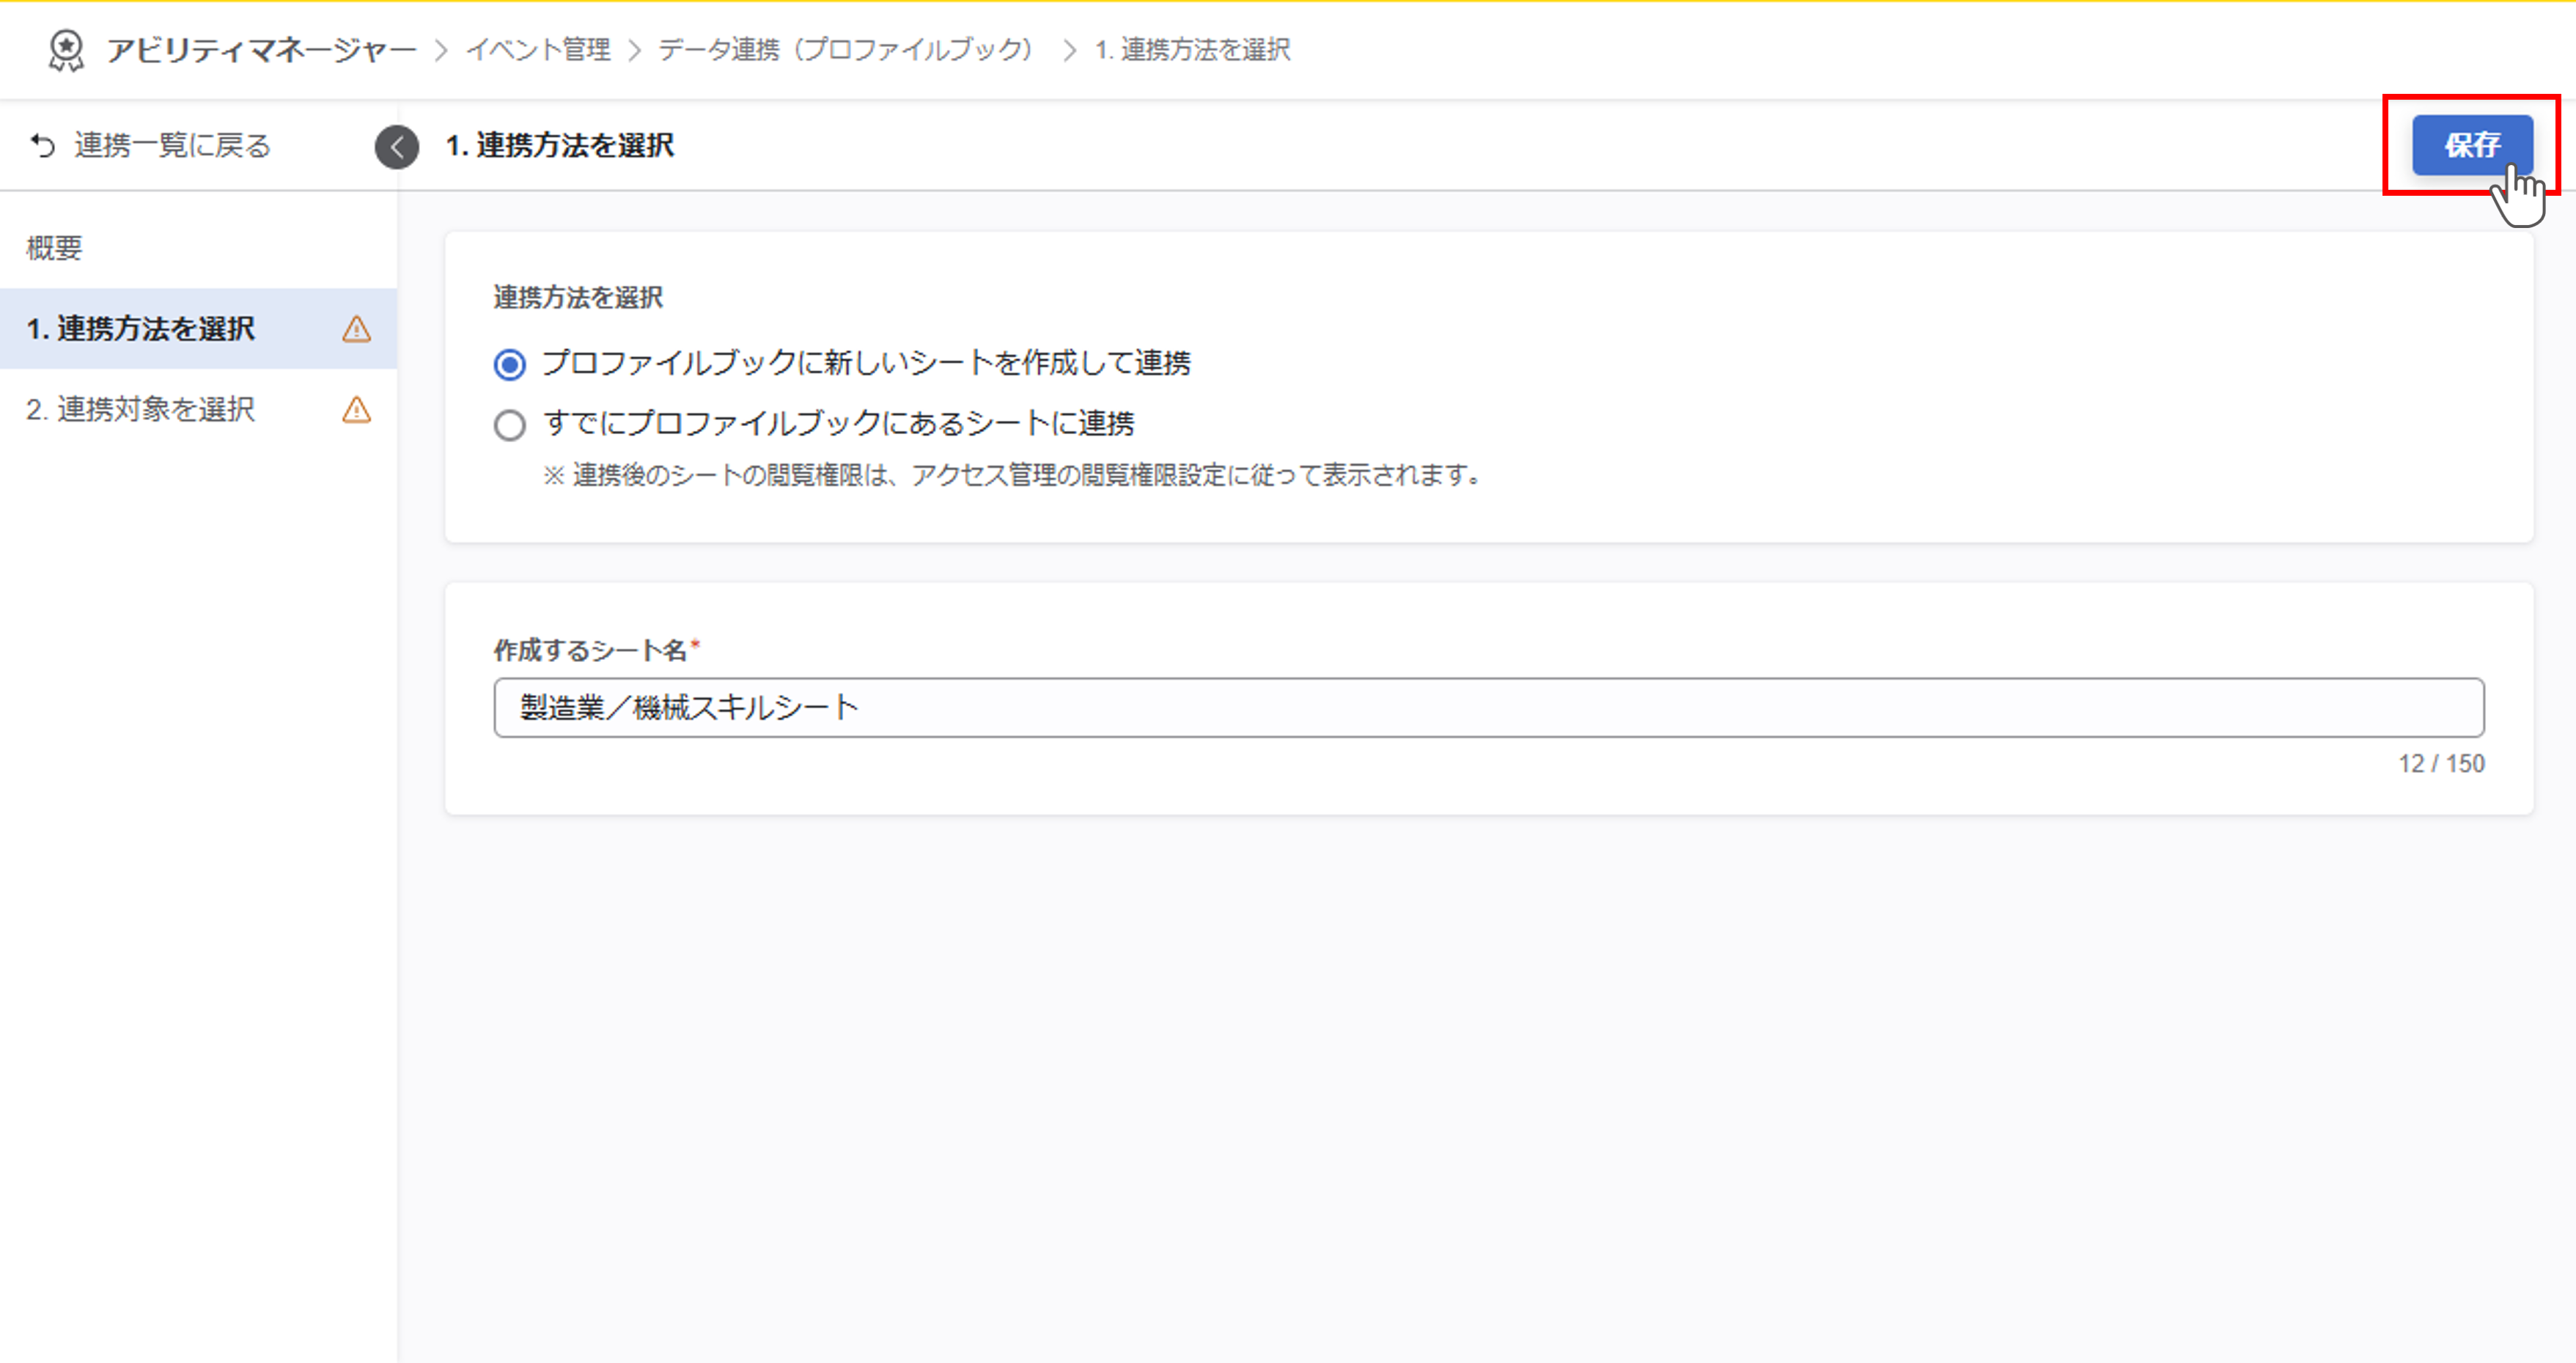The height and width of the screenshot is (1363, 2576).
Task: Click the Ability Manager ribbon badge icon
Action: pos(66,50)
